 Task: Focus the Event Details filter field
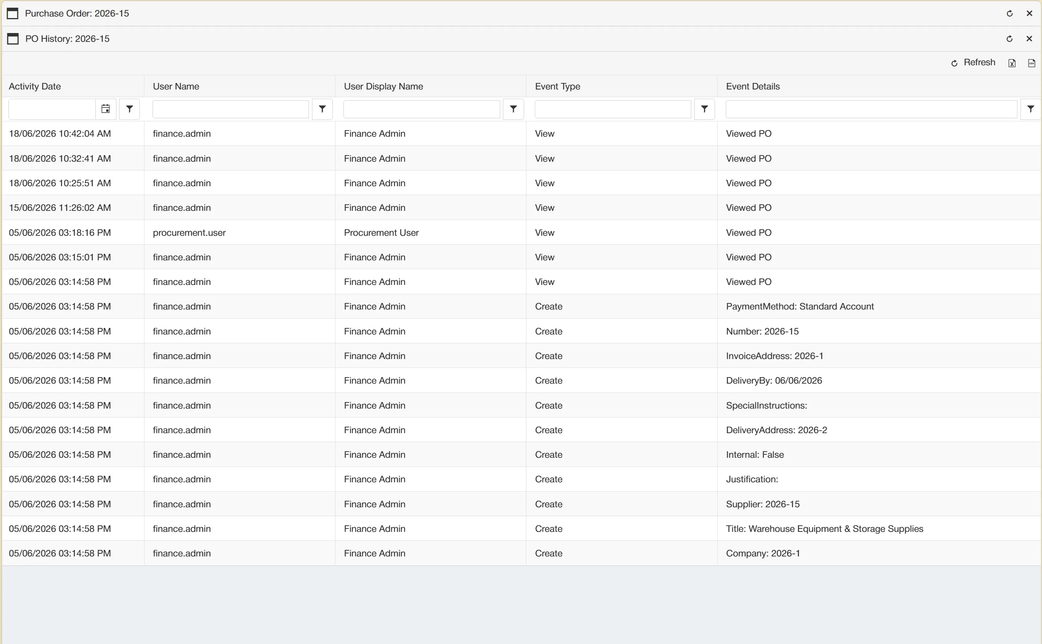(x=871, y=109)
